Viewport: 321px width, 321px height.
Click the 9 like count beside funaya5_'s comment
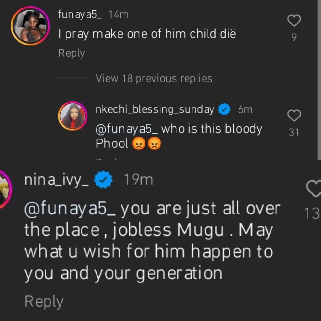[x=294, y=37]
